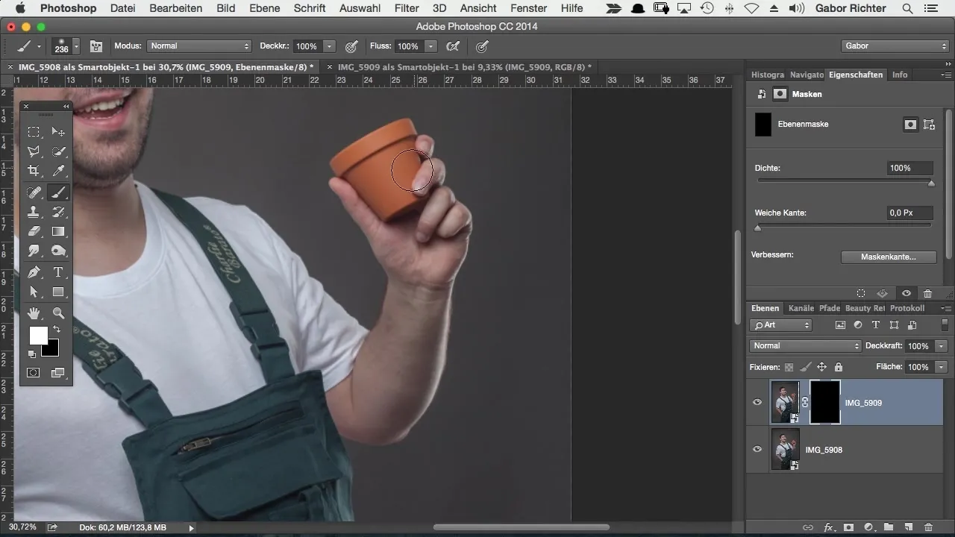Image resolution: width=955 pixels, height=537 pixels.
Task: Select the Brush tool in toolbox
Action: (x=58, y=192)
